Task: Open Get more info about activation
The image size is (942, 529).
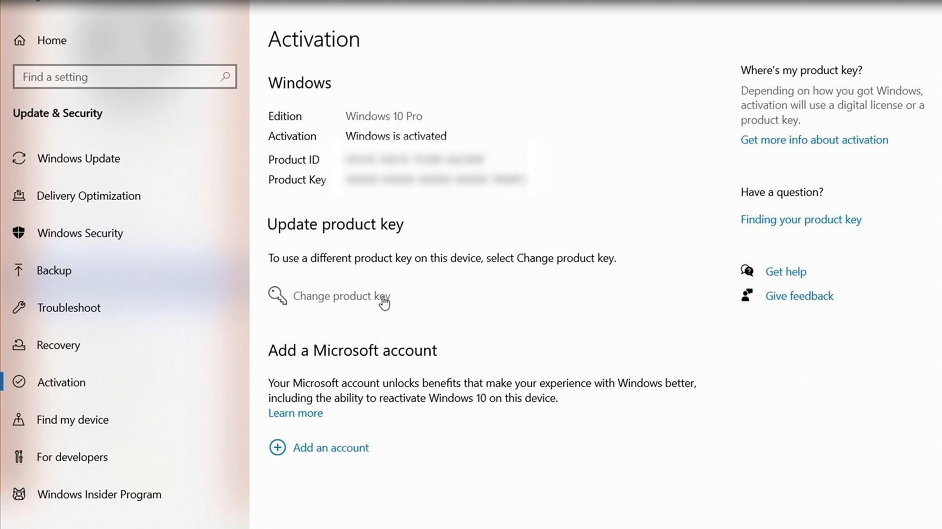Action: pos(814,140)
